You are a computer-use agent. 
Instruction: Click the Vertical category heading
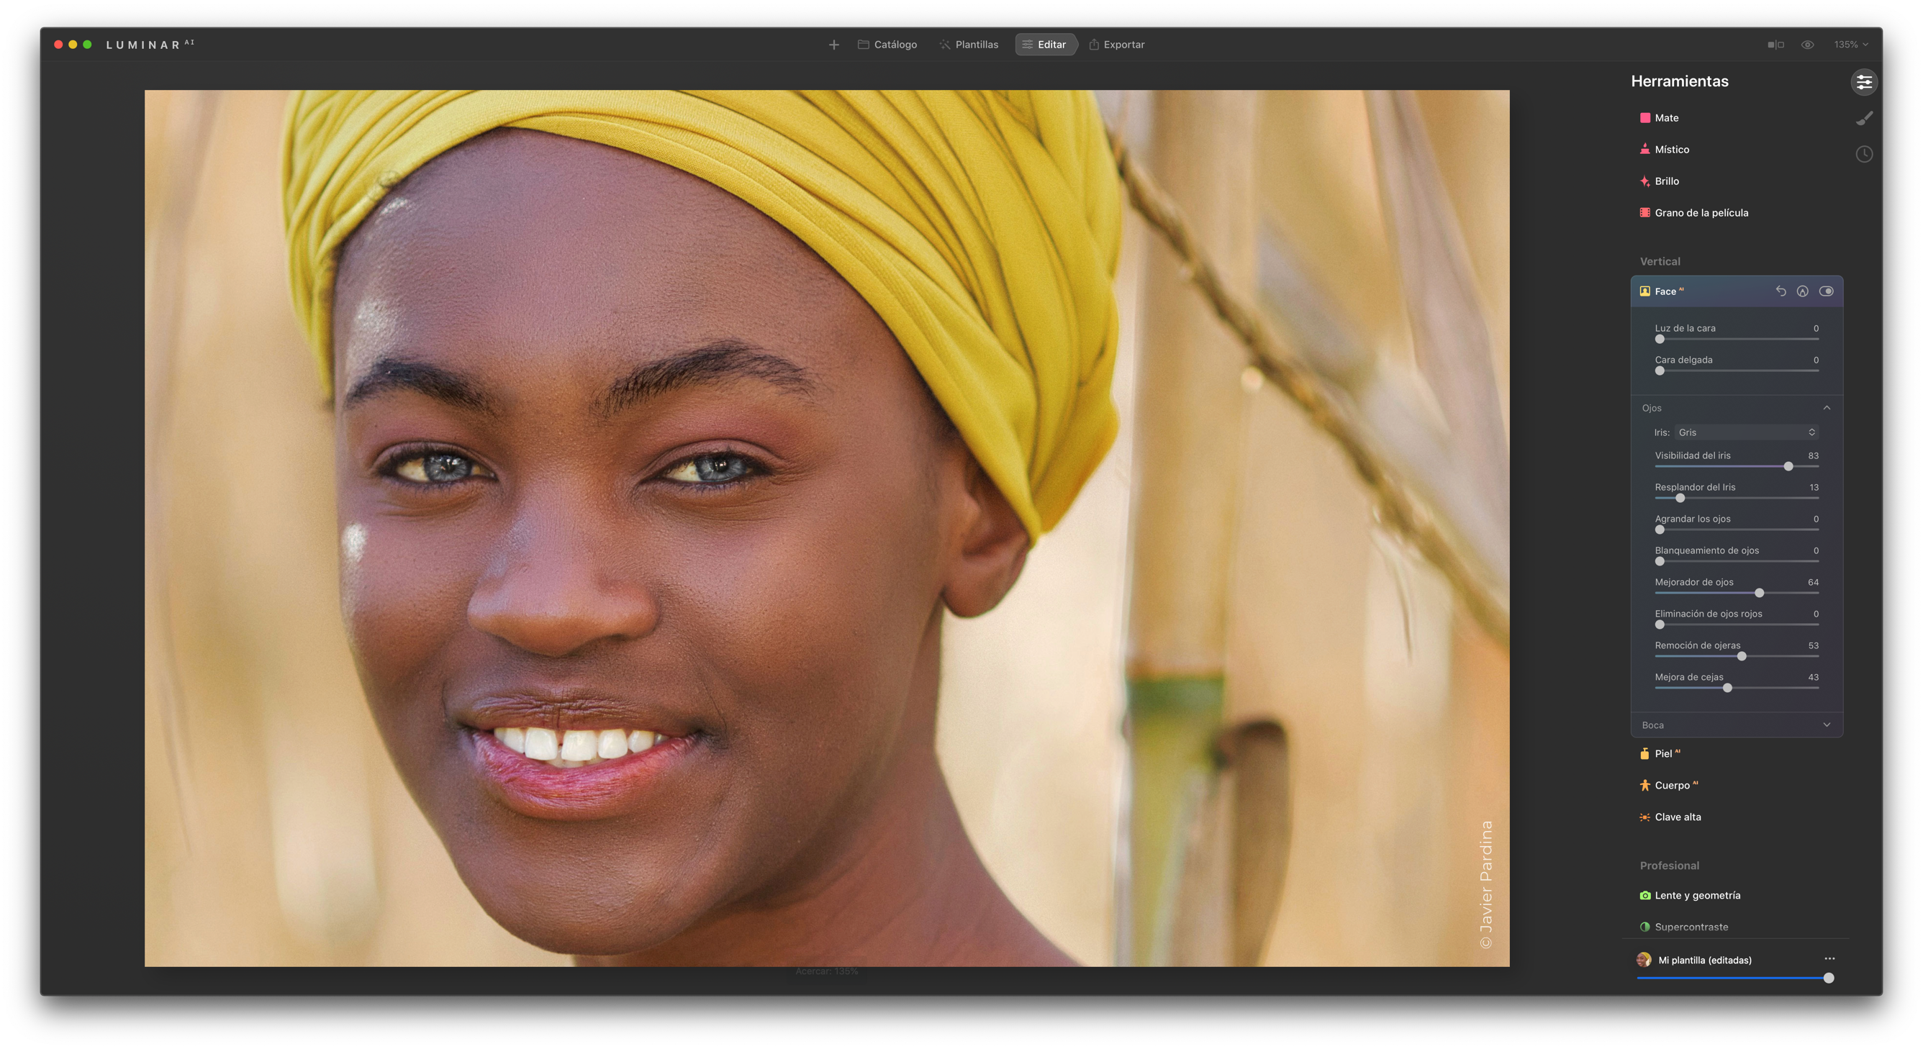1660,262
